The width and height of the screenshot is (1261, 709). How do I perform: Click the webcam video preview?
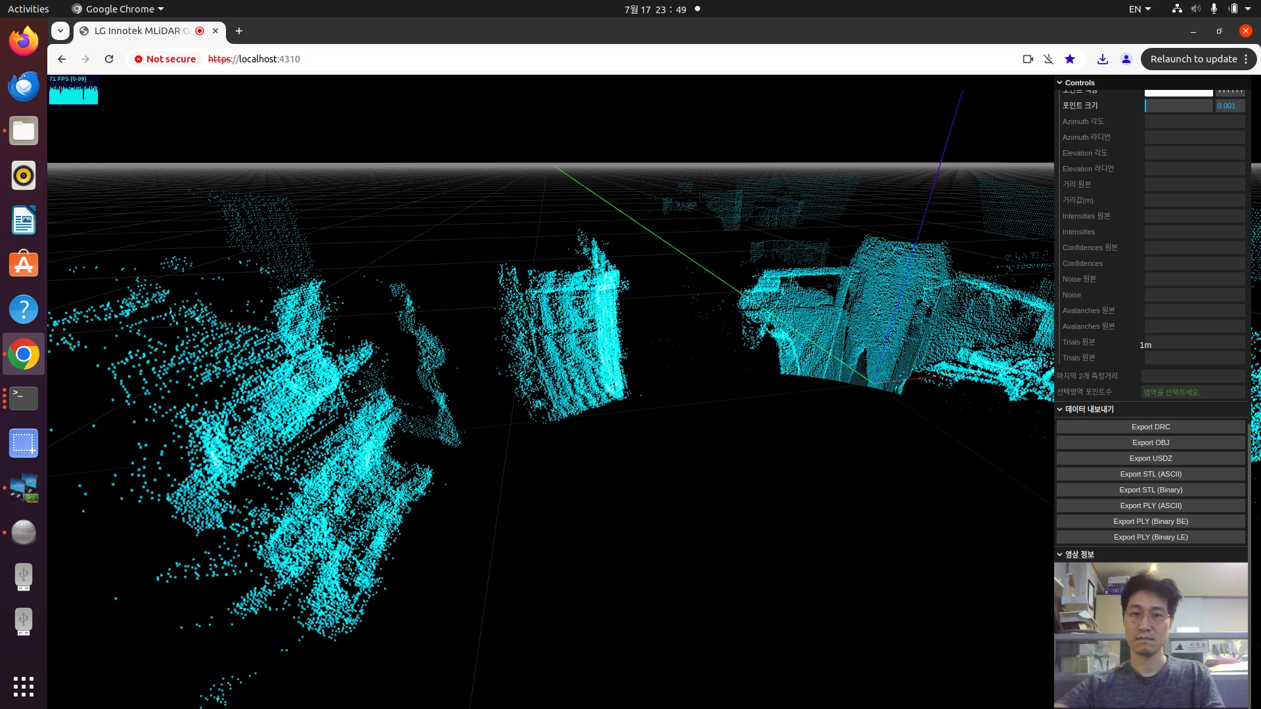(x=1151, y=635)
